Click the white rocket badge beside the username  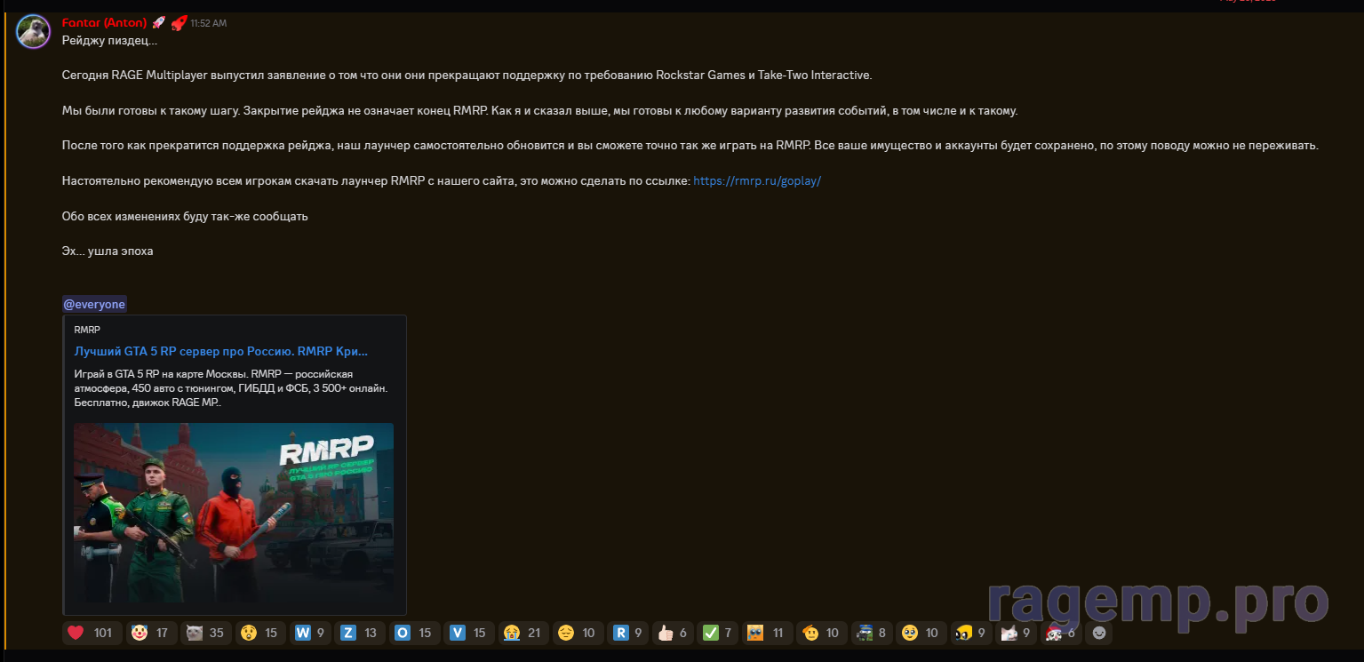[159, 23]
